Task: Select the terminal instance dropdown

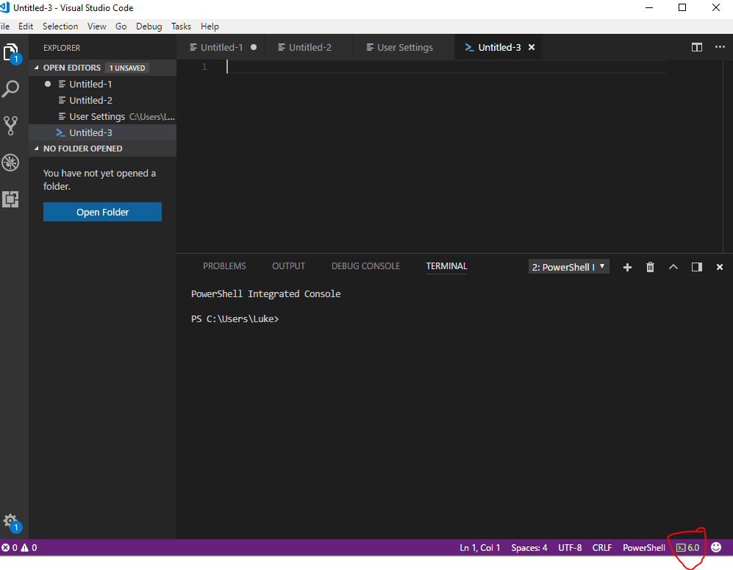Action: [x=568, y=267]
